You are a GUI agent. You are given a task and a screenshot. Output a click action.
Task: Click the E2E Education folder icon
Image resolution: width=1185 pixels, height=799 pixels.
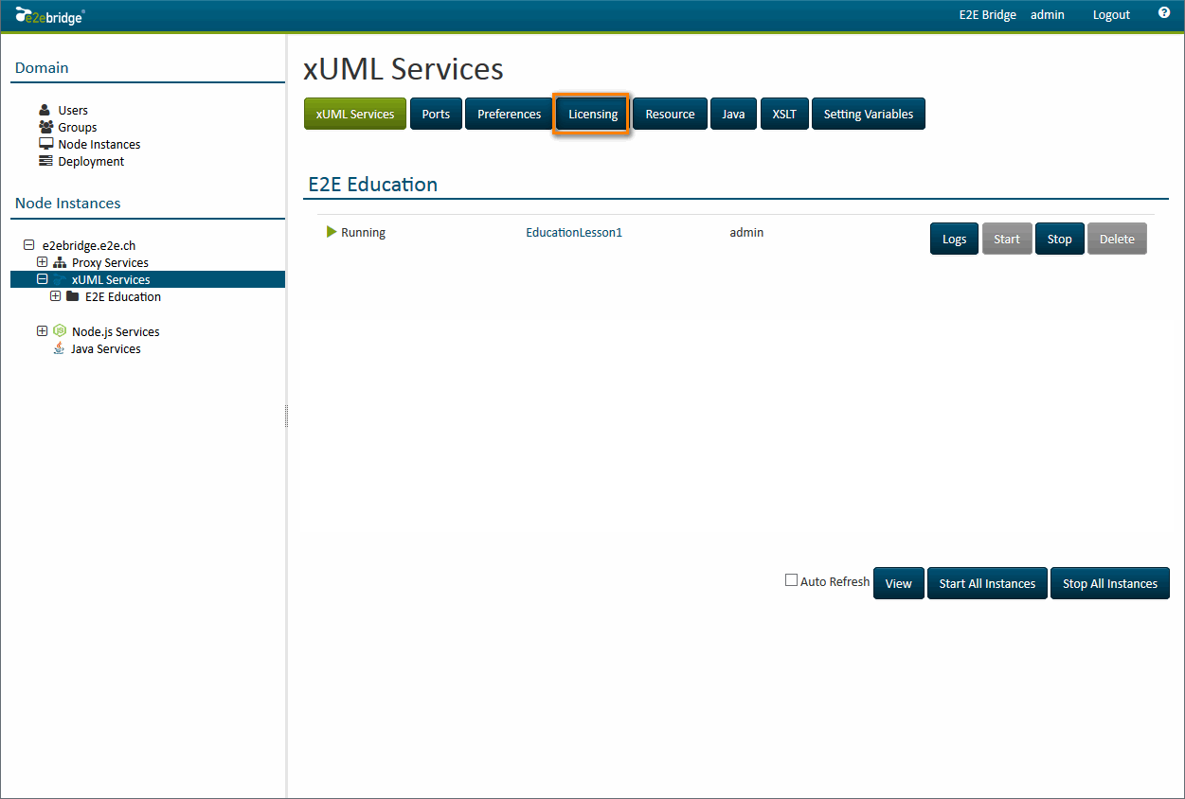73,296
